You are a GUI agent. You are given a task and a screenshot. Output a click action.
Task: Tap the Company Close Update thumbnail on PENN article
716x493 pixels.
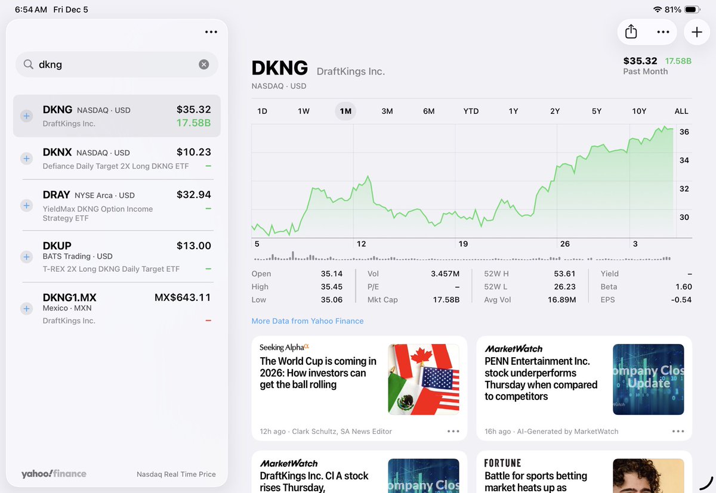649,379
